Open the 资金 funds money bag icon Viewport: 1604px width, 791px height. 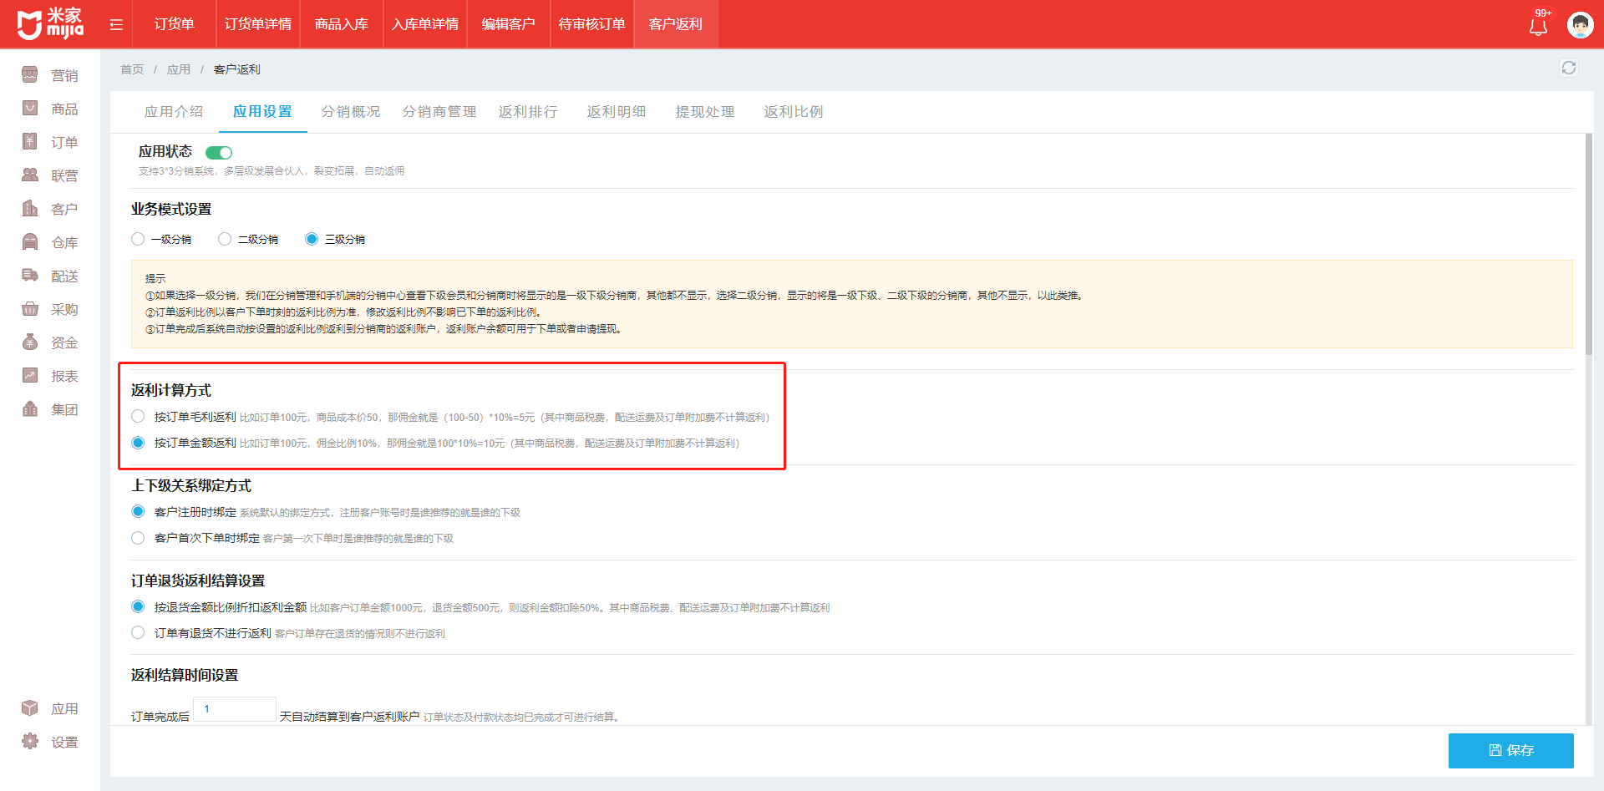(30, 342)
